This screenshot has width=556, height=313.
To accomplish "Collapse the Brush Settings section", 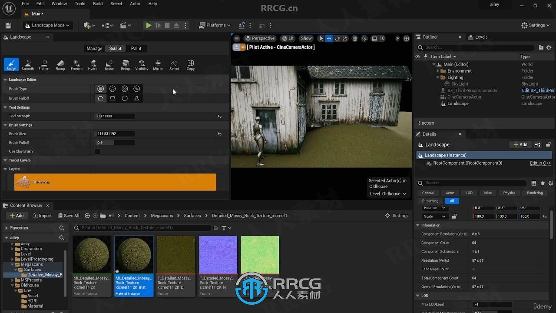I will tap(6, 125).
